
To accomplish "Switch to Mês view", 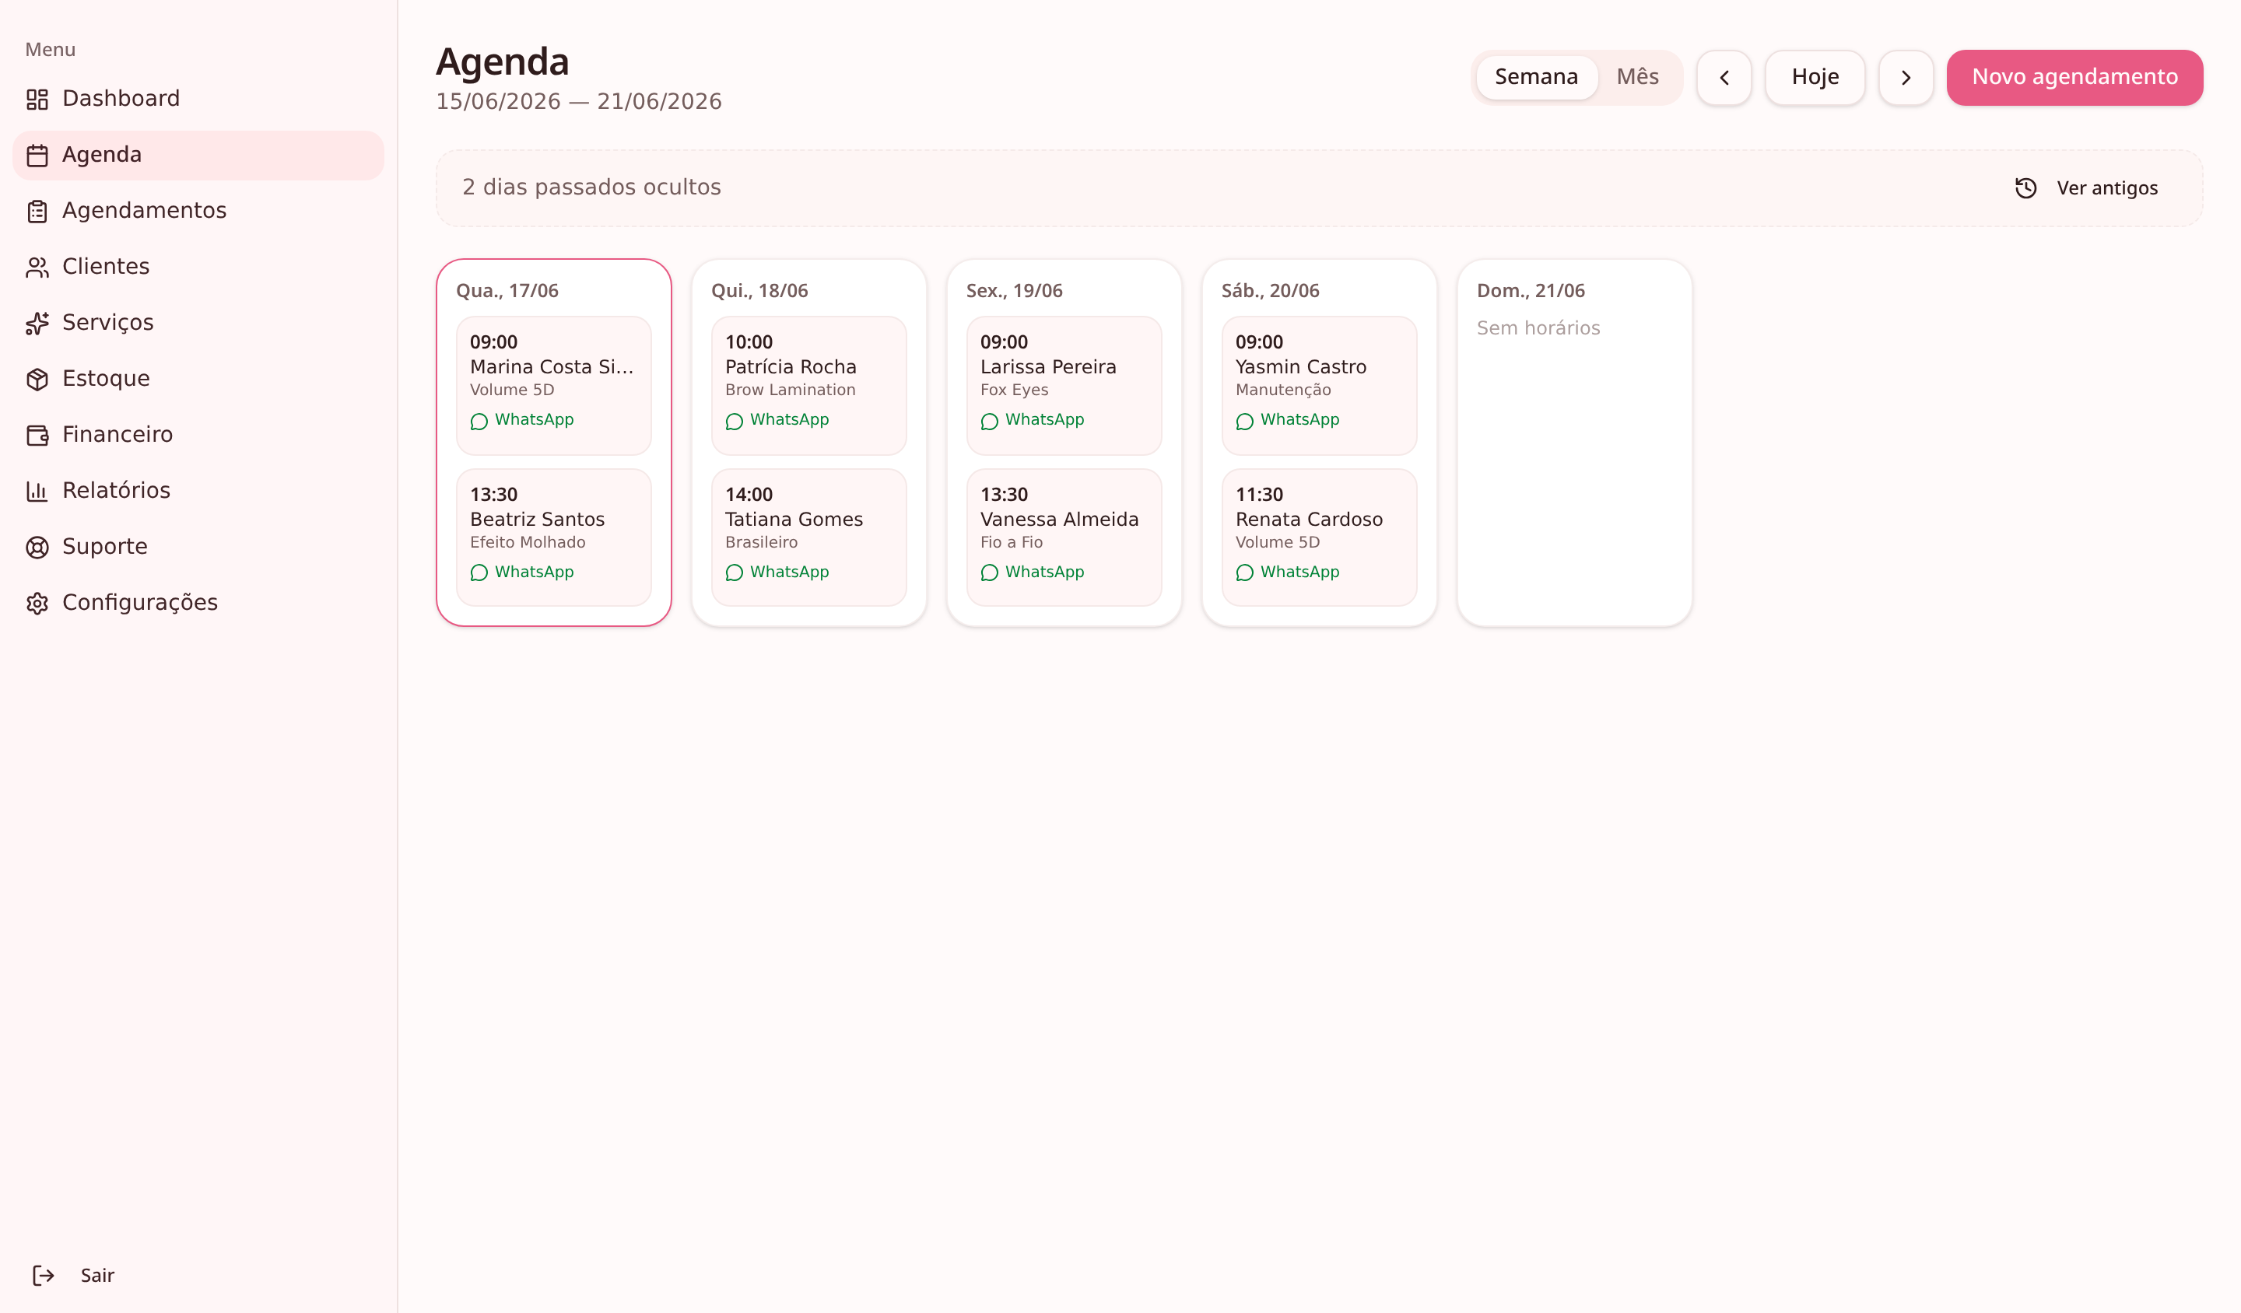I will coord(1637,77).
